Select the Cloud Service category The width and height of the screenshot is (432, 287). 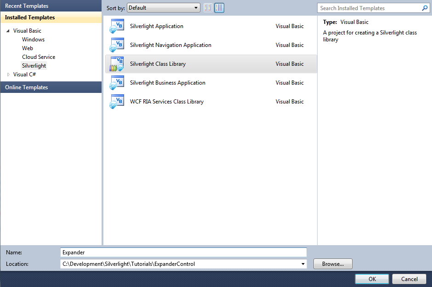39,57
